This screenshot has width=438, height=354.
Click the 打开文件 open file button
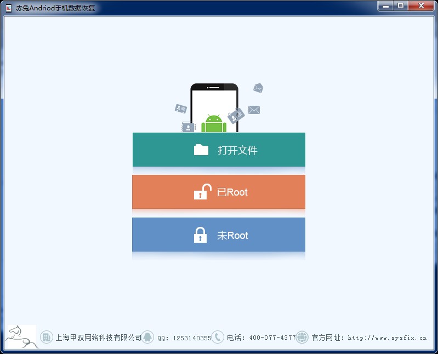pos(219,150)
